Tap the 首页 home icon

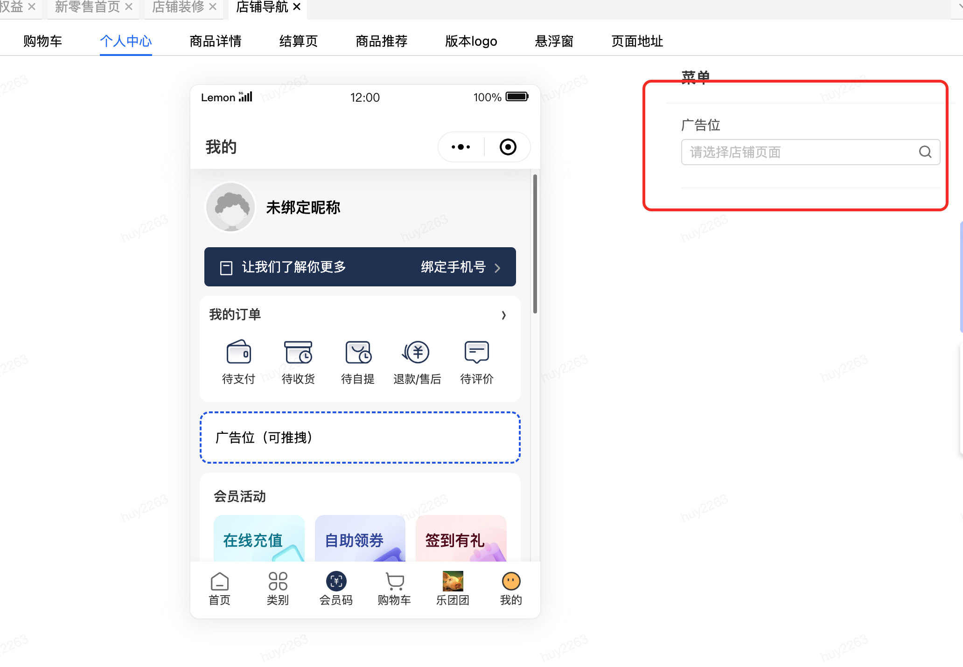(219, 581)
